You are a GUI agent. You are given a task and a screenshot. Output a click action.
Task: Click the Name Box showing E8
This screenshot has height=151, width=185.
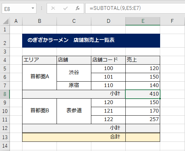(x=19, y=9)
